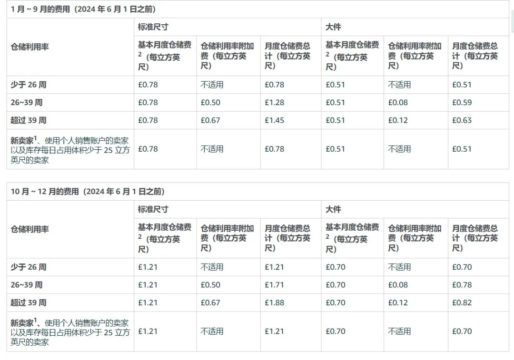Click the vertical scrollbar thumb at the page edge

(x=513, y=20)
